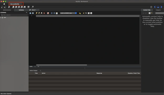Select the sys schema
Screen dimensions: 164x95
[5, 17]
